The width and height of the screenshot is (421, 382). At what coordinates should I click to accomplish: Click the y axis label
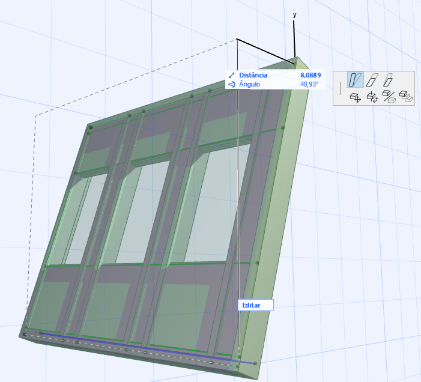pos(294,15)
